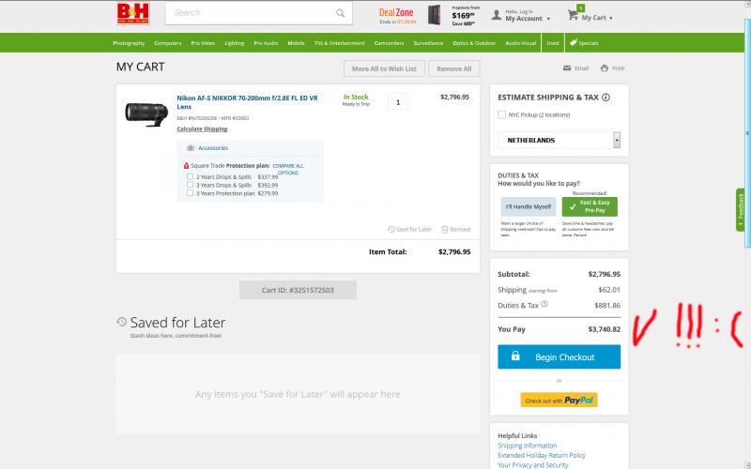Open the Nikon AF-S NIKKOR lens link
The height and width of the screenshot is (469, 751).
tap(247, 102)
